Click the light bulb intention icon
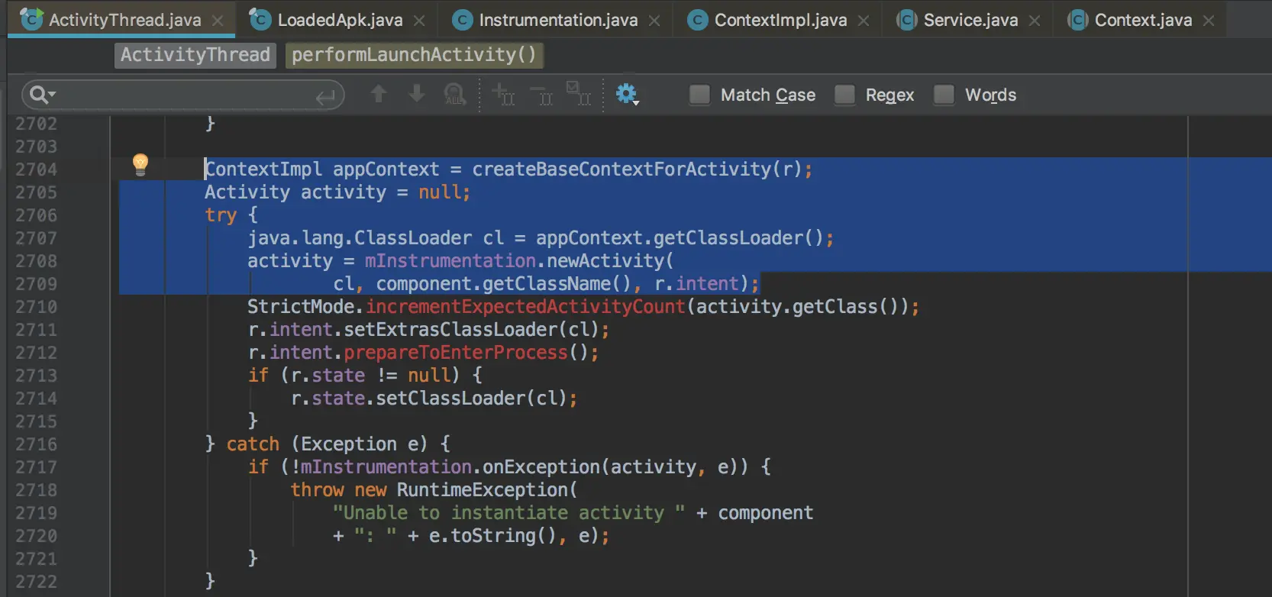 pos(140,164)
